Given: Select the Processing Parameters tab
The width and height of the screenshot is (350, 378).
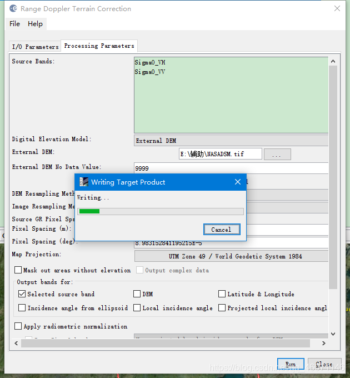Looking at the screenshot, I should (x=99, y=46).
